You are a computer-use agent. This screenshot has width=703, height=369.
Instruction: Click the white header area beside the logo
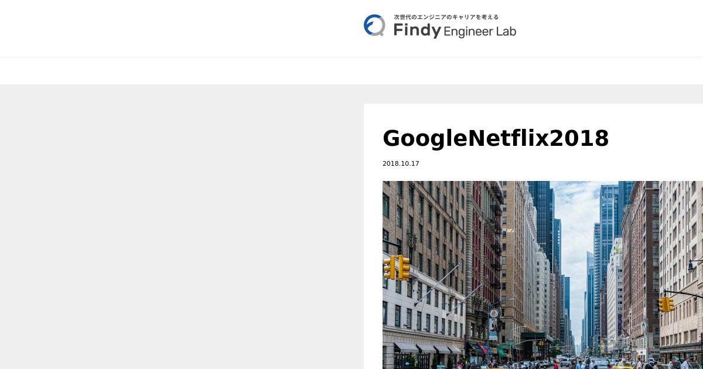tap(176, 28)
